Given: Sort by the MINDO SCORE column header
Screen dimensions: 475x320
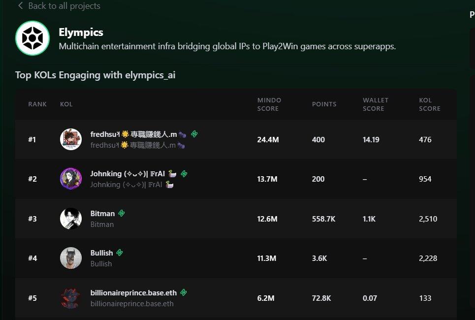Looking at the screenshot, I should [269, 104].
